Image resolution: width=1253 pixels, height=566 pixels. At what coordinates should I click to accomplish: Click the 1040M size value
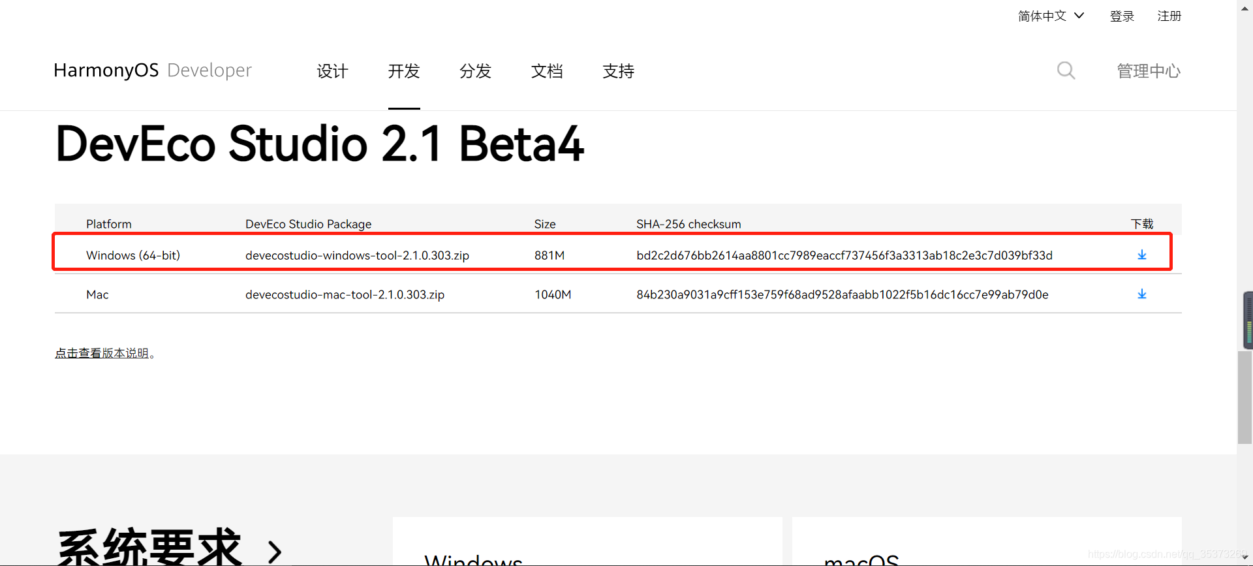click(x=553, y=294)
